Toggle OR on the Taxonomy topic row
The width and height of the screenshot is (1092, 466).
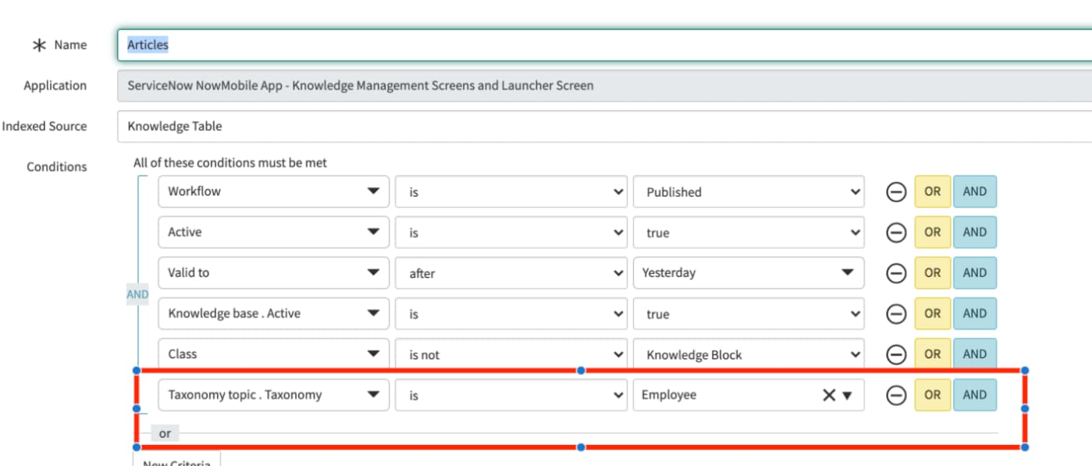coord(933,394)
